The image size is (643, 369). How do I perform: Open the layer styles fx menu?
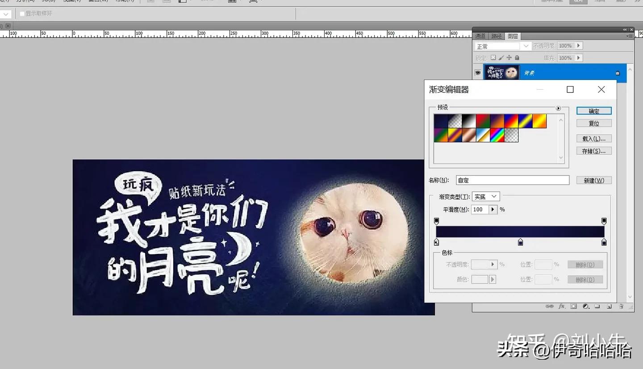click(561, 306)
